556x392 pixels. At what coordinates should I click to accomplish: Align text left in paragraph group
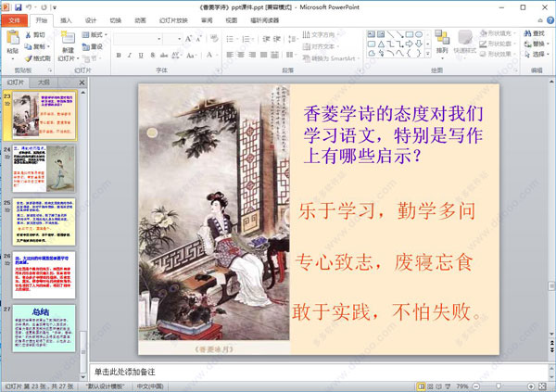pyautogui.click(x=230, y=55)
